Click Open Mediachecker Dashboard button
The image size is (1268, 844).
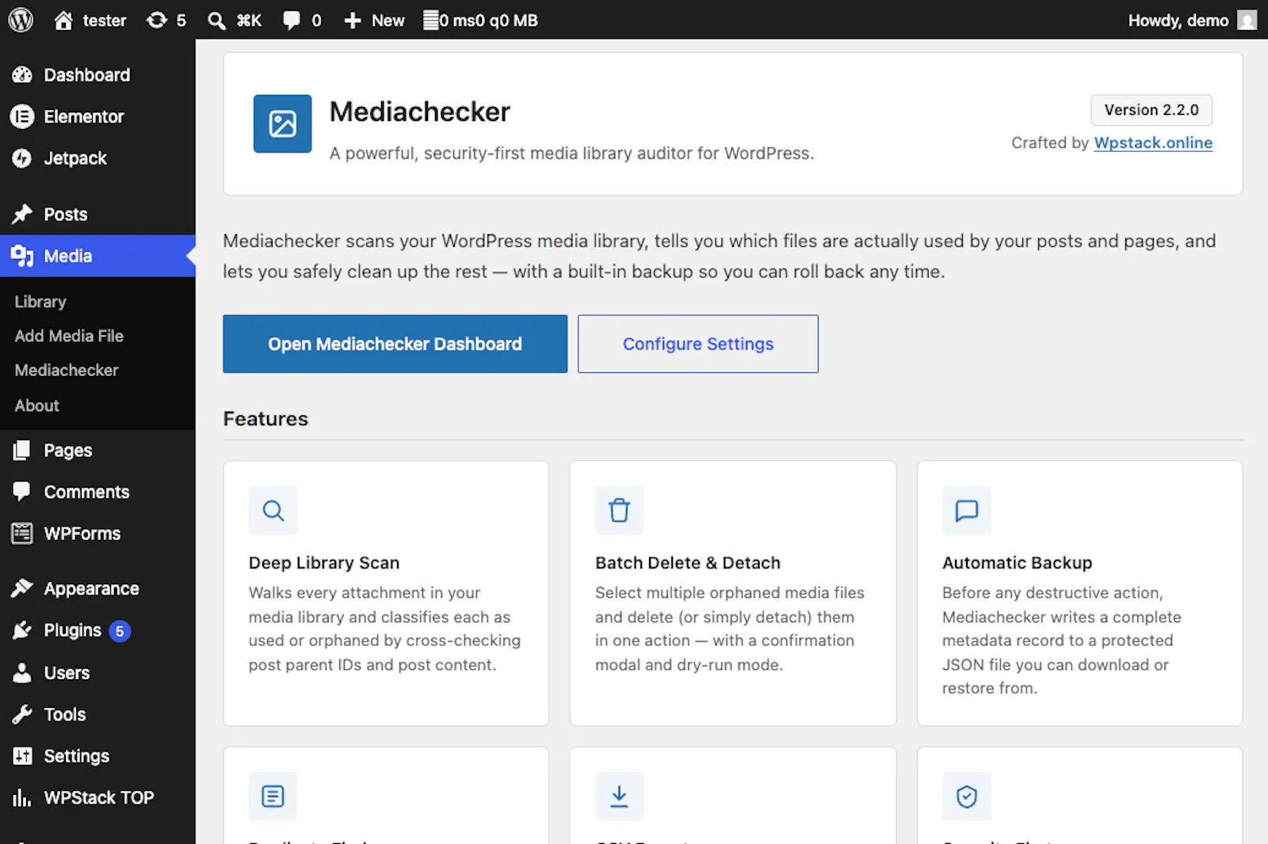click(x=395, y=344)
